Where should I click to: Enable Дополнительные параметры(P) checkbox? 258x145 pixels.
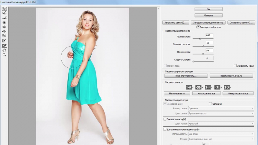pos(165,130)
